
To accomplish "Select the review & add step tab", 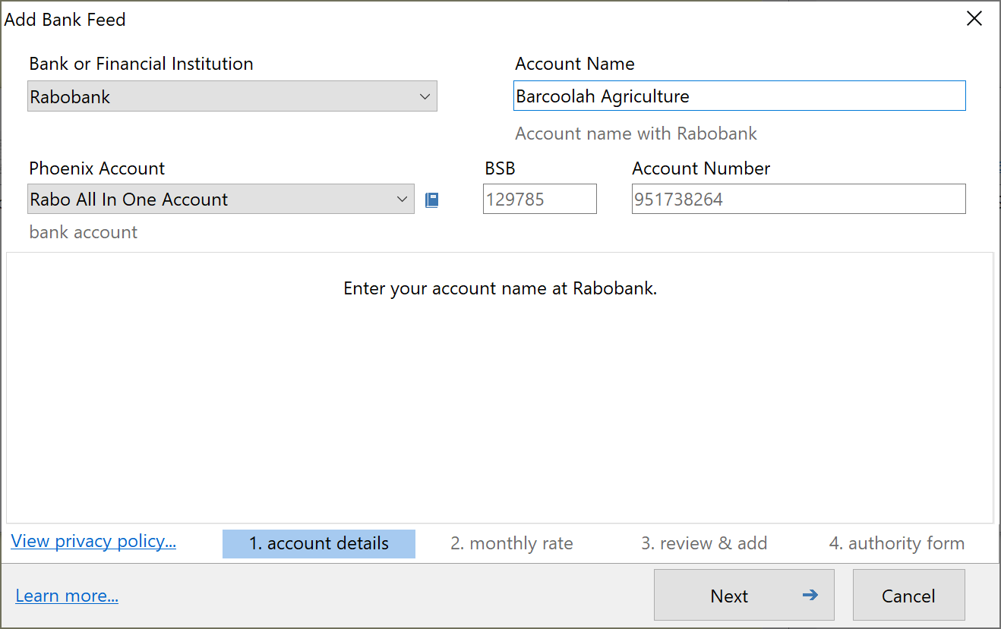I will pos(704,543).
